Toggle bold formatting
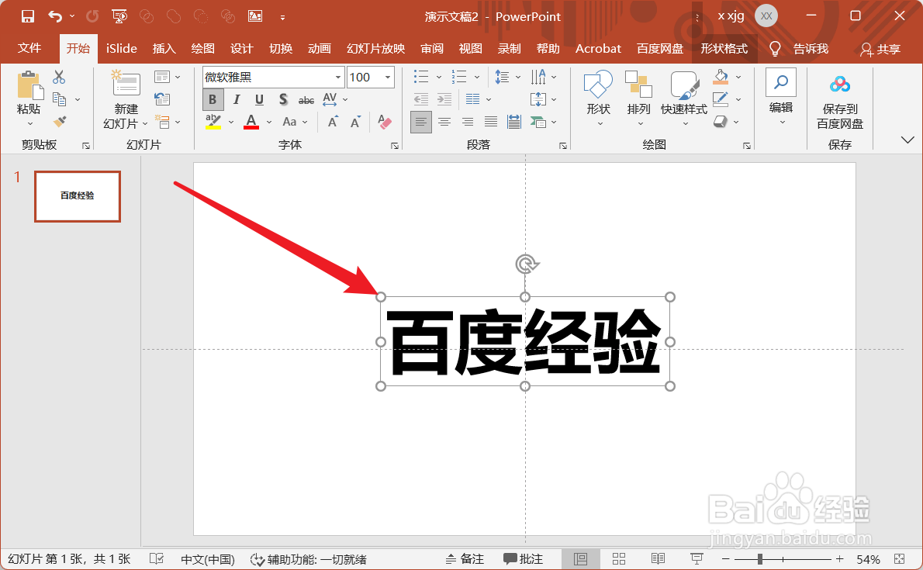 point(213,99)
